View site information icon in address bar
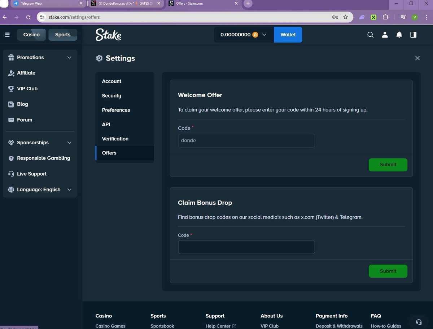433x329 pixels. click(x=42, y=17)
